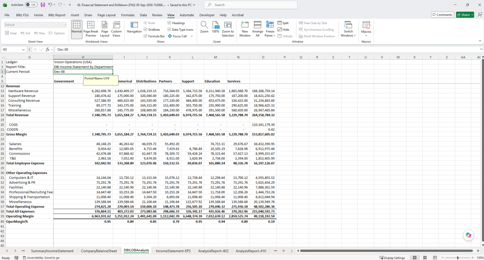
Task: Click Hide window button
Action: 283,29
